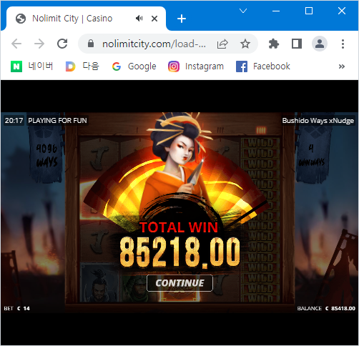Open a new tab with the plus button
359x346 pixels.
182,19
